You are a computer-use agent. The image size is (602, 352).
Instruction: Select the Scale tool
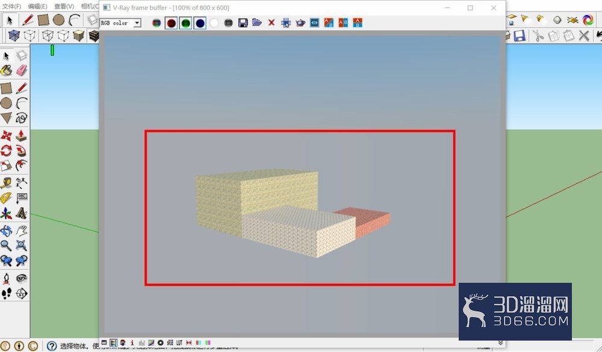[6, 165]
